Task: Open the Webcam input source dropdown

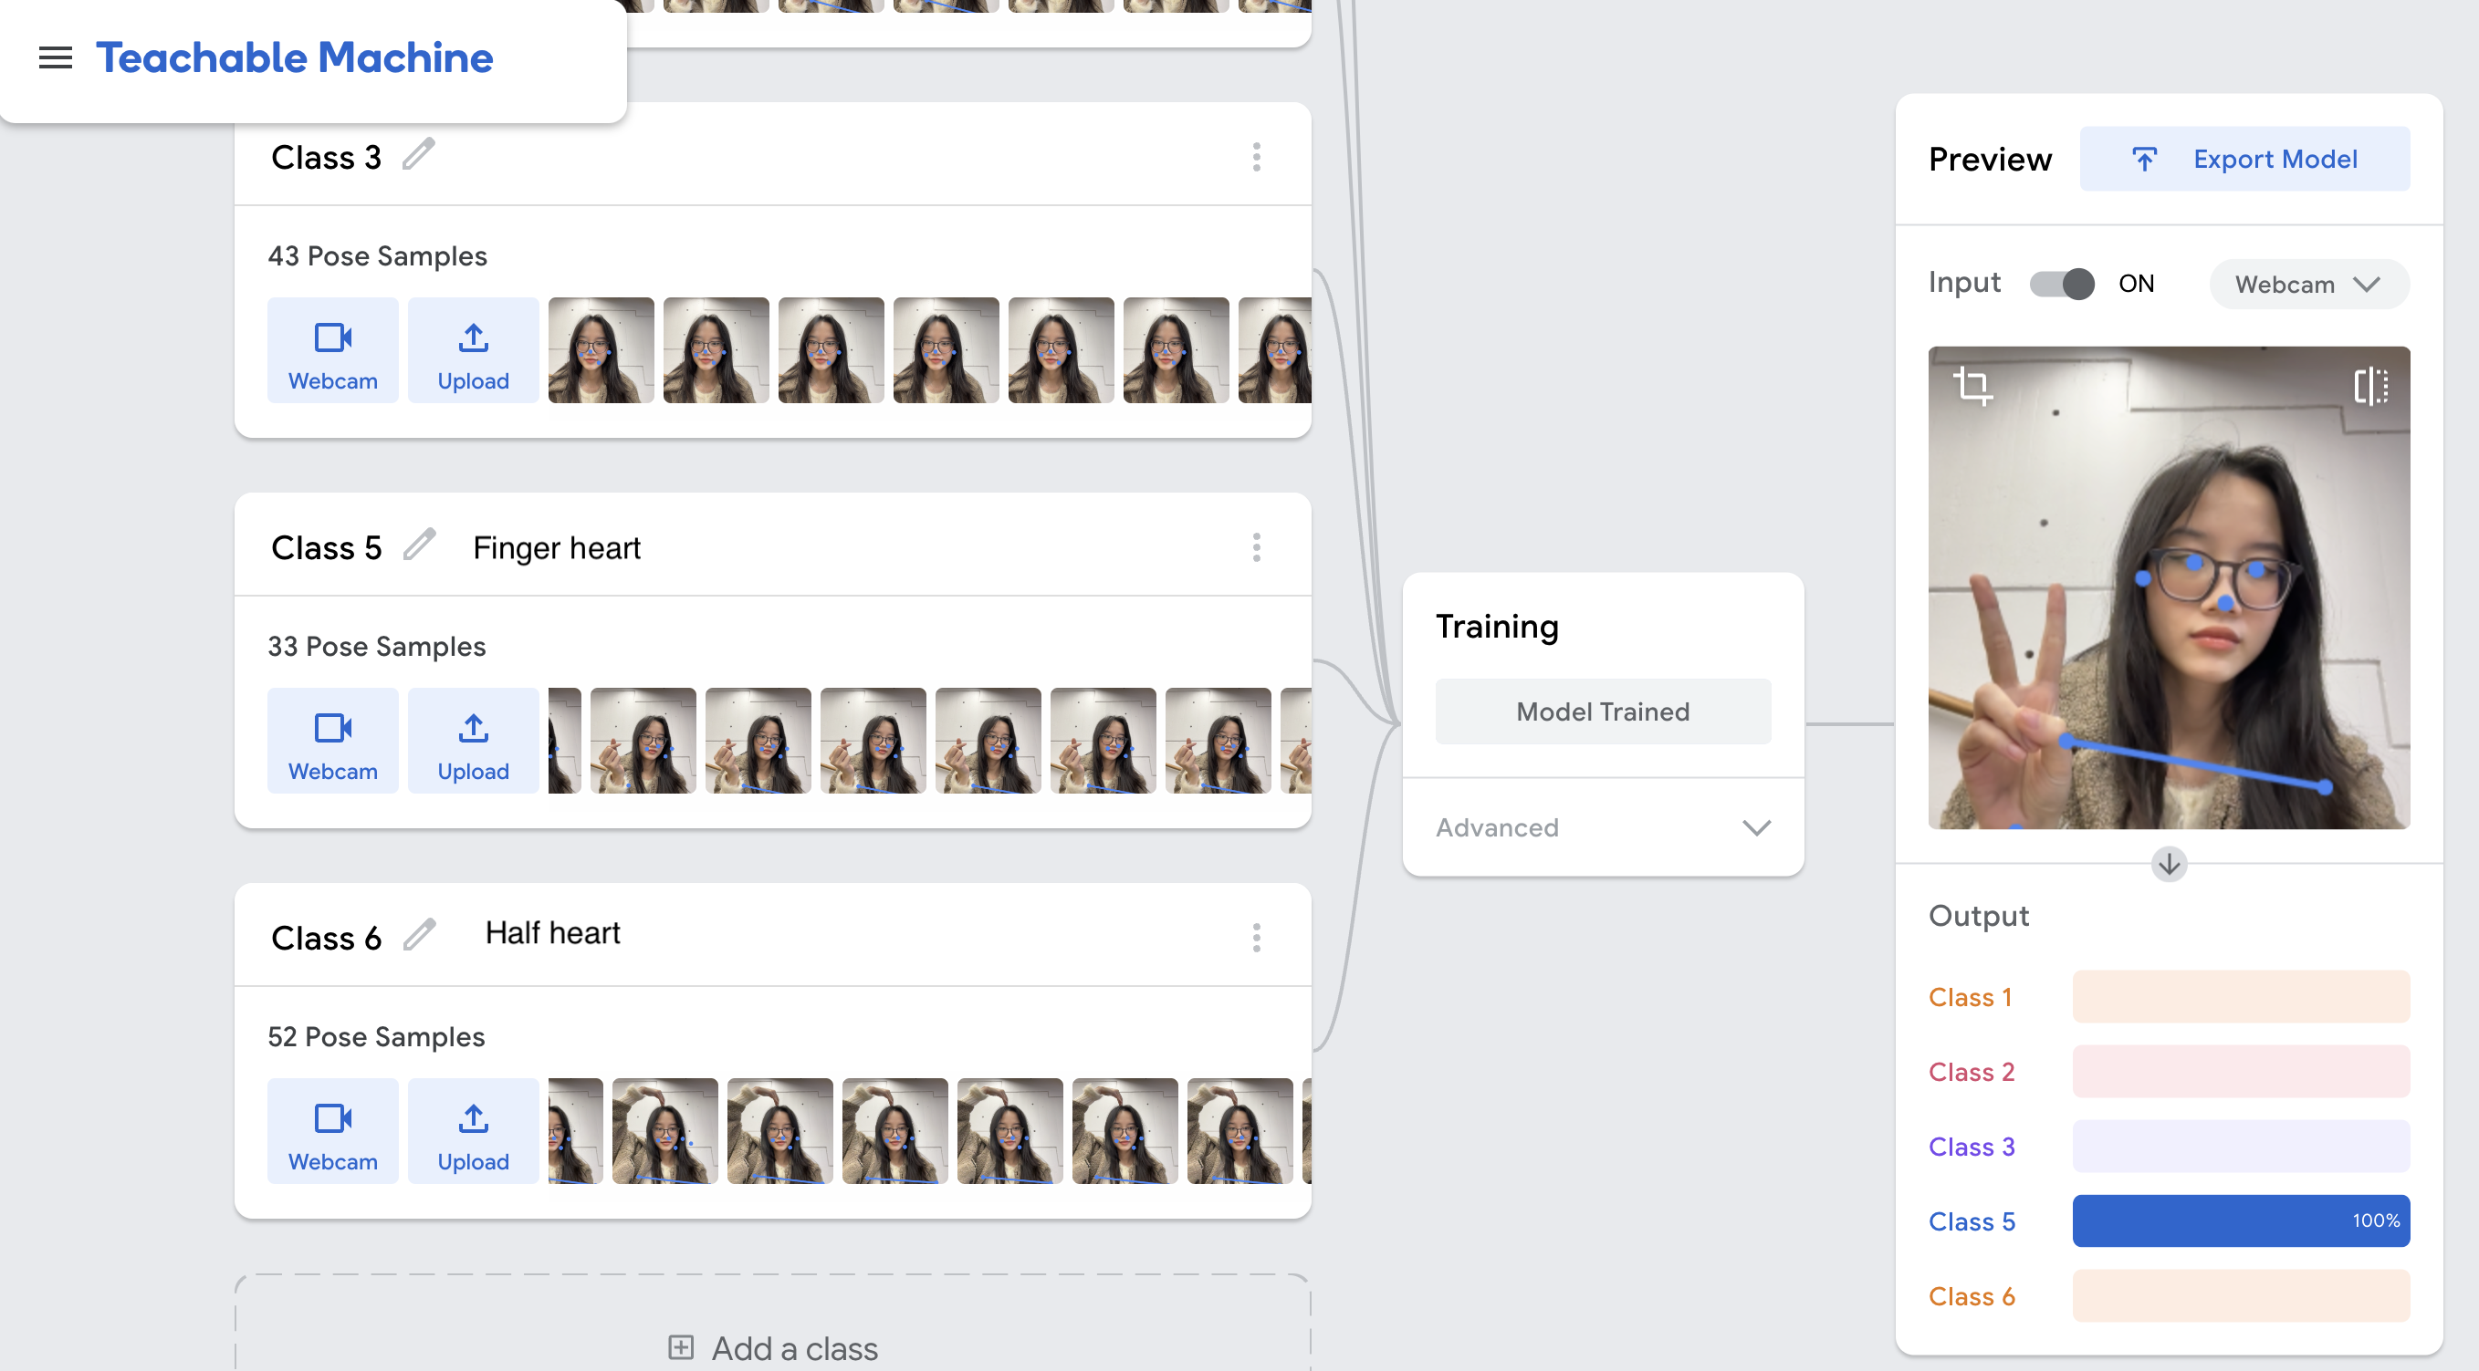Action: 2307,284
